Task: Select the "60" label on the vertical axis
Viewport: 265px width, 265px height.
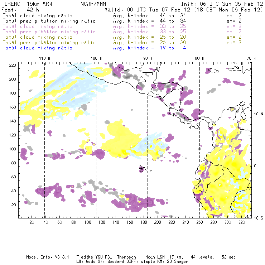Action: coord(14,177)
